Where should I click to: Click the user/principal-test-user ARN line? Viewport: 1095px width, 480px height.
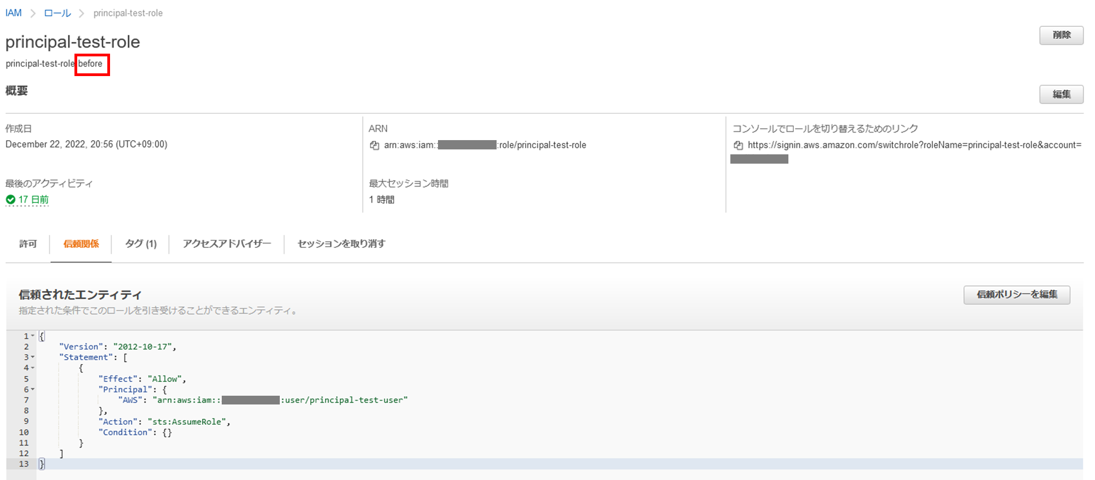click(x=263, y=400)
